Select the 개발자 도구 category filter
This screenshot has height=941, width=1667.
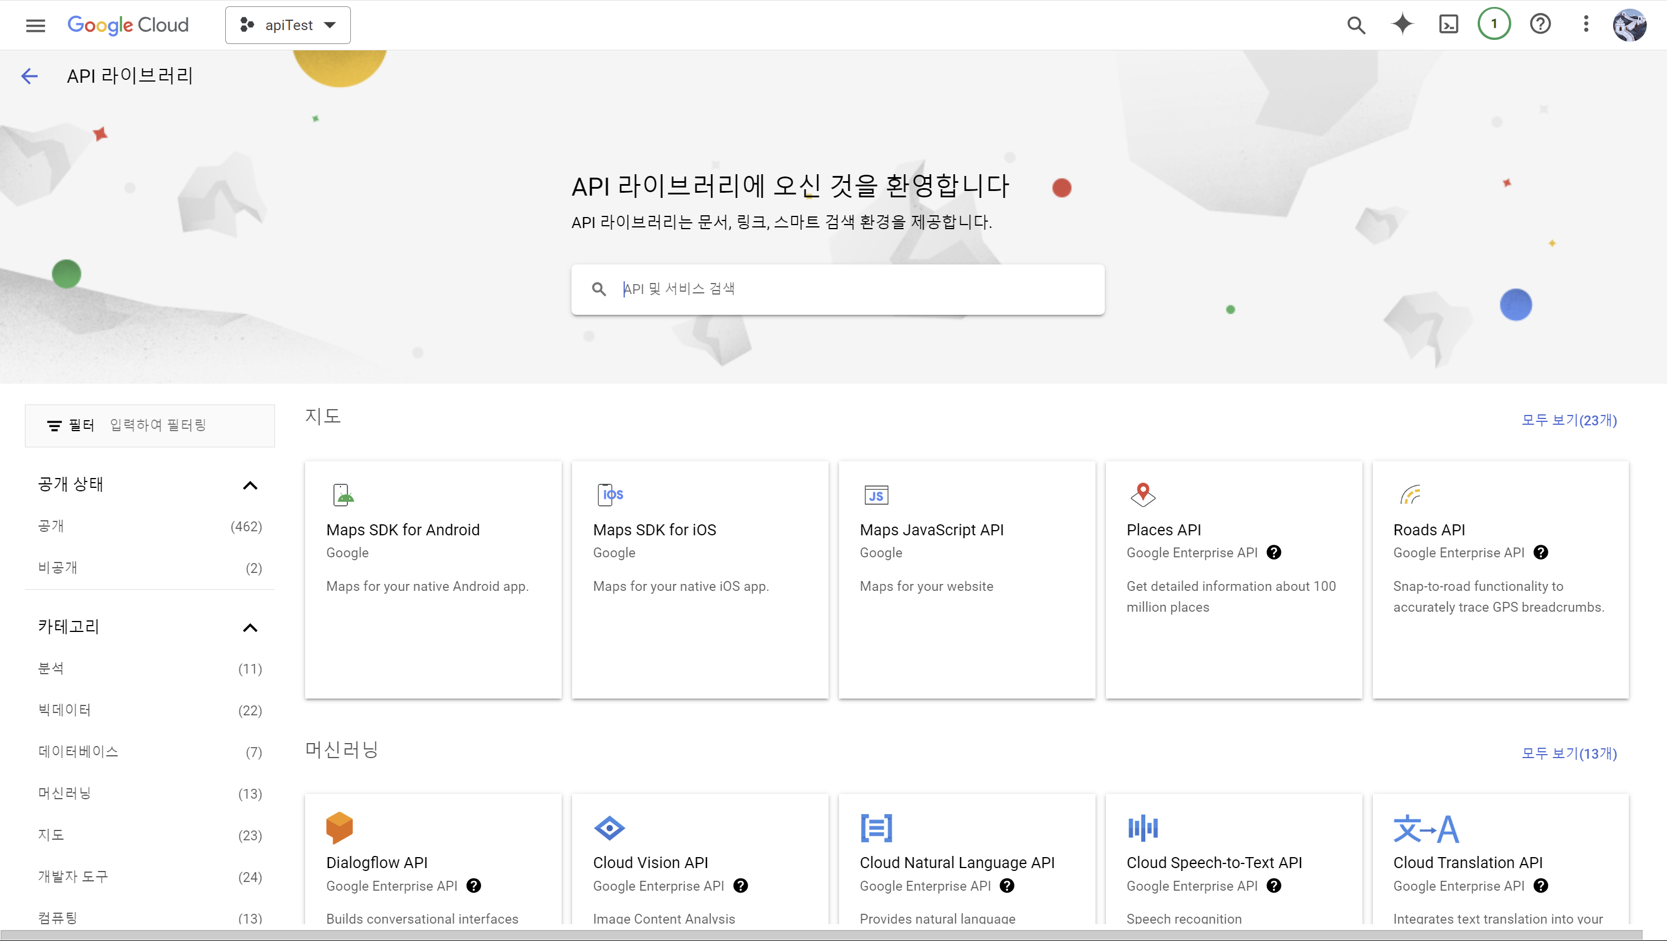pyautogui.click(x=149, y=877)
